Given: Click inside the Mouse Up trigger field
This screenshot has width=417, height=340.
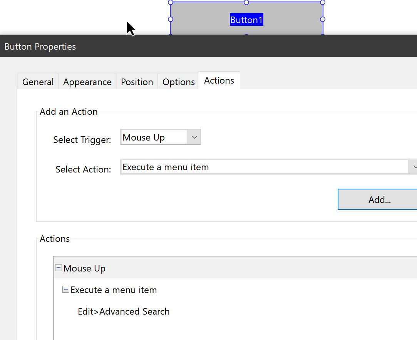Looking at the screenshot, I should (x=154, y=137).
